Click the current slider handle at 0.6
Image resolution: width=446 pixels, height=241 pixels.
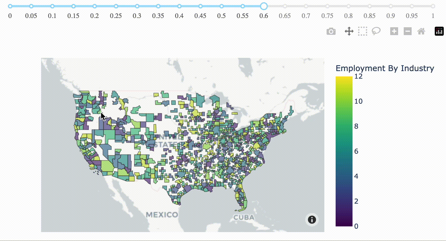pyautogui.click(x=264, y=6)
